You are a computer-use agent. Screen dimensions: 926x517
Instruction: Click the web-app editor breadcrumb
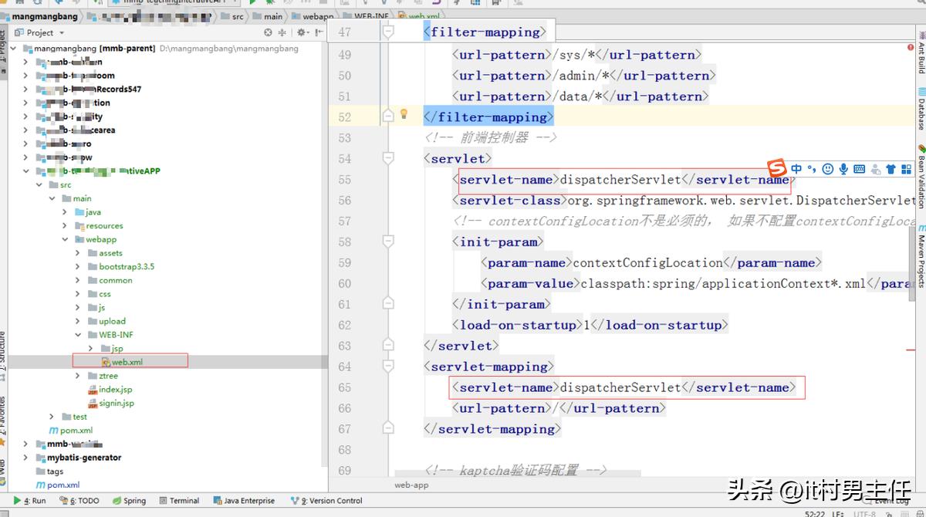click(411, 485)
